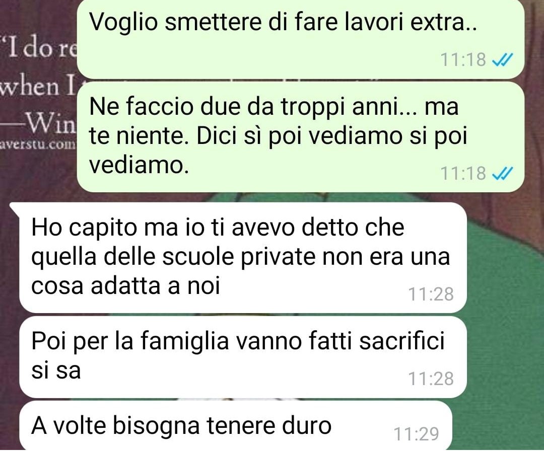
Task: Select message 'Voglio smettere di fare lavori extra..'
Action: tap(300, 39)
